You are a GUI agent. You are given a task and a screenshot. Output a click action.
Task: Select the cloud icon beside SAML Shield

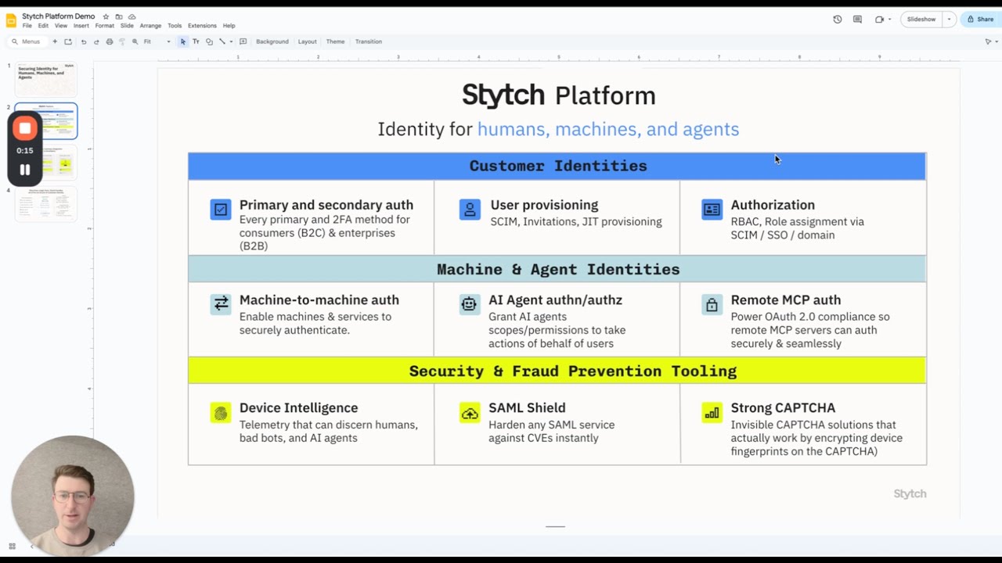coord(470,413)
